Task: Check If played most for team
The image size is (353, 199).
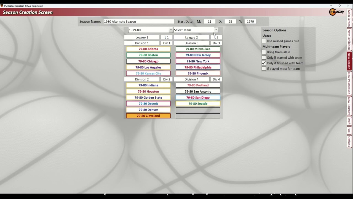Action: 264,69
